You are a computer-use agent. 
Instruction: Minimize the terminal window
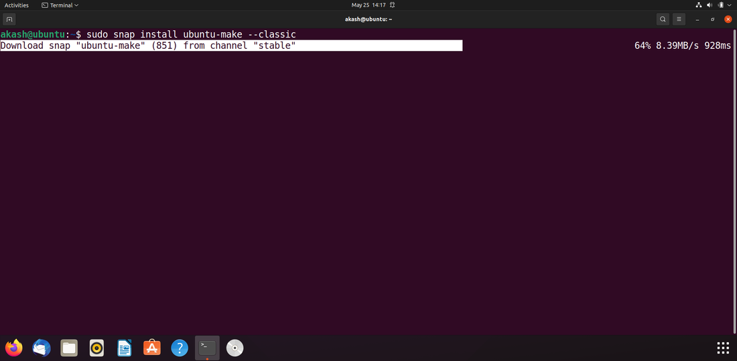[x=697, y=19]
